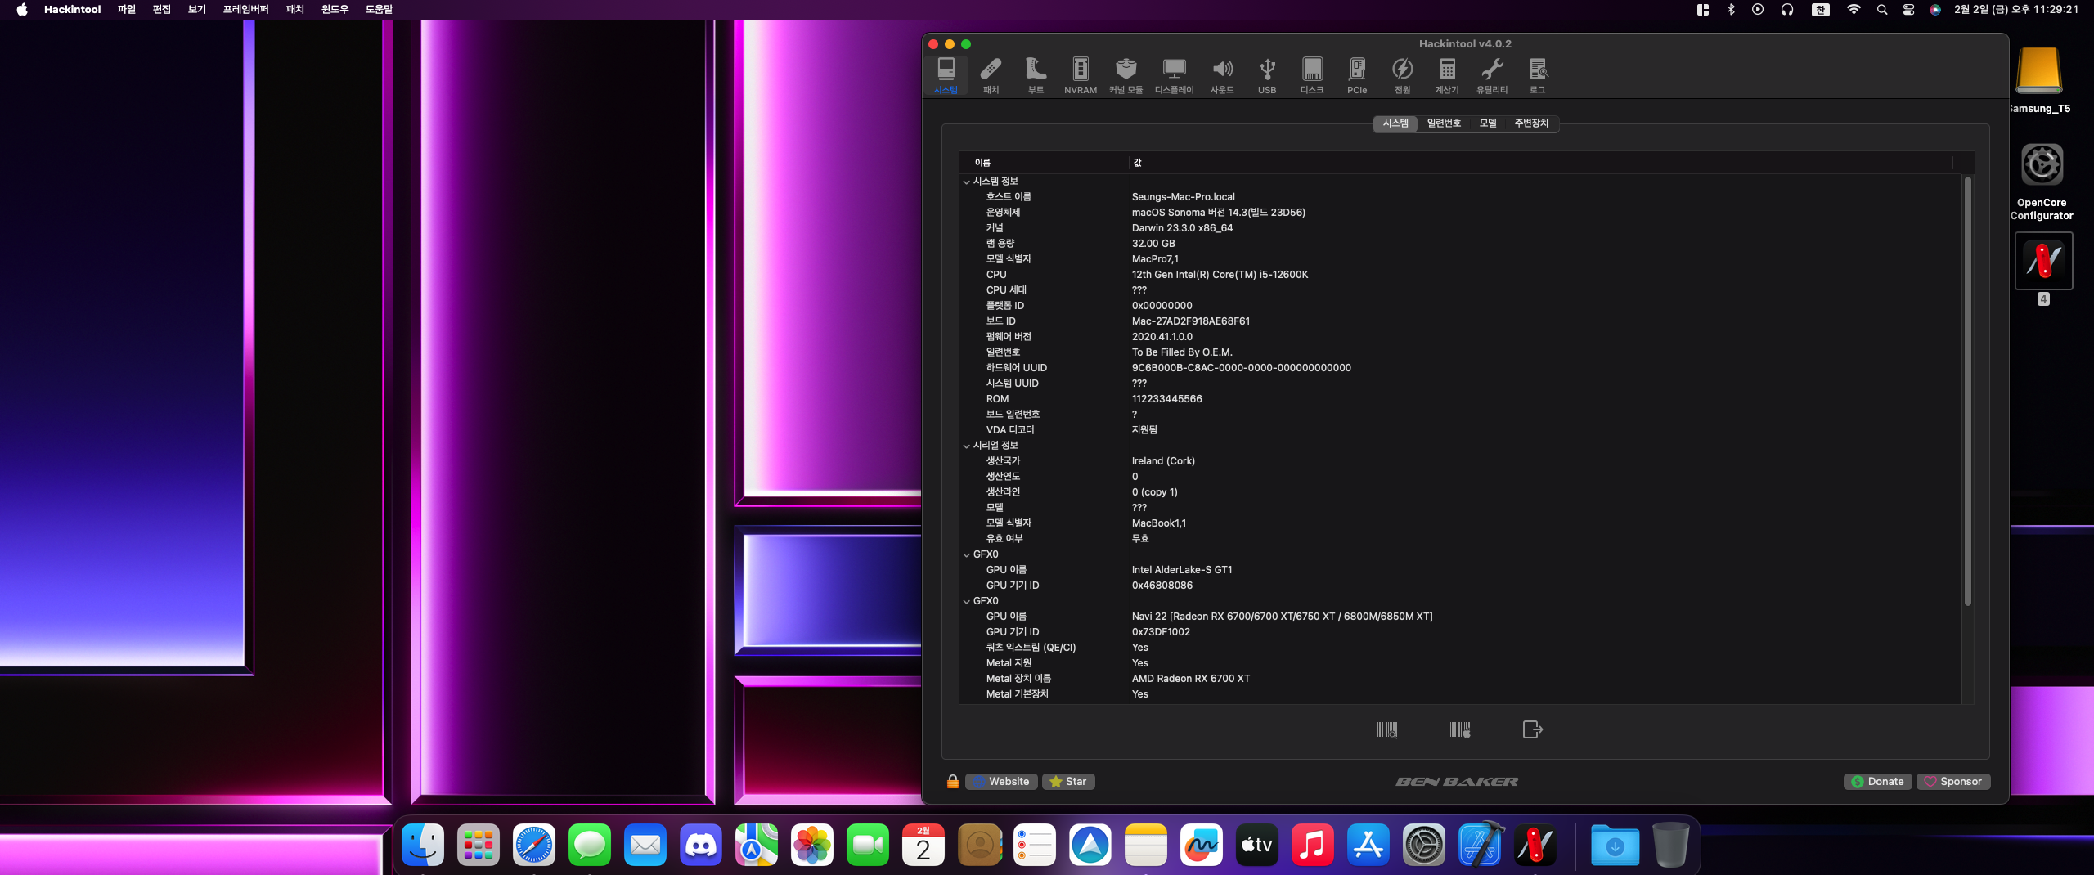Select the 펌웨어 버전 row

tap(1460, 337)
